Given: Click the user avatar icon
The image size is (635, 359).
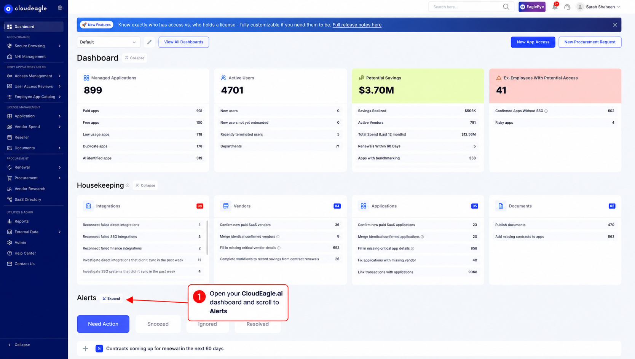Looking at the screenshot, I should 580,7.
